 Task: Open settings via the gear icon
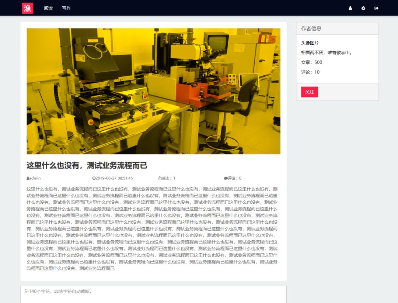click(363, 8)
